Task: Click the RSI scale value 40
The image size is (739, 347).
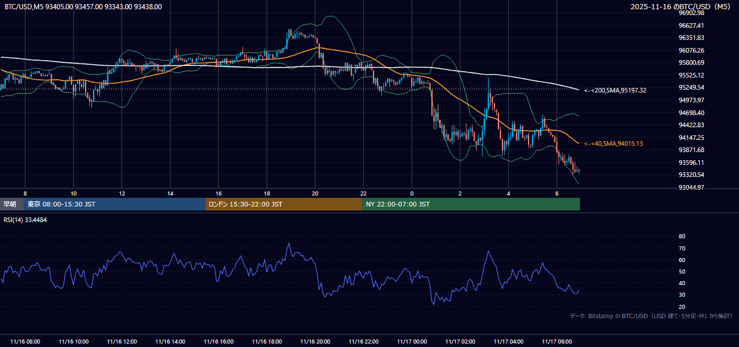Action: tap(682, 283)
